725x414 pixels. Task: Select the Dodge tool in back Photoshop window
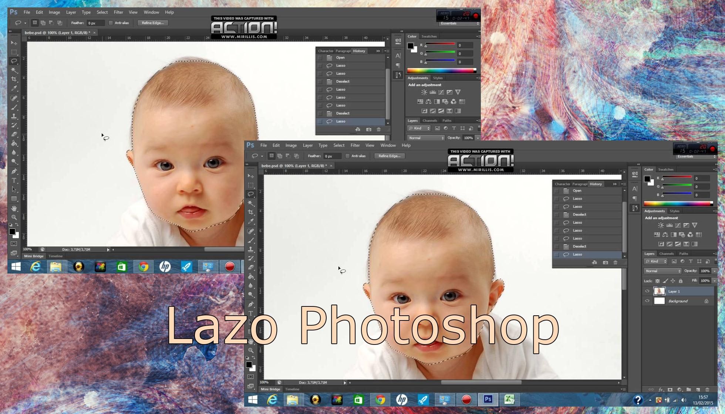pos(14,162)
